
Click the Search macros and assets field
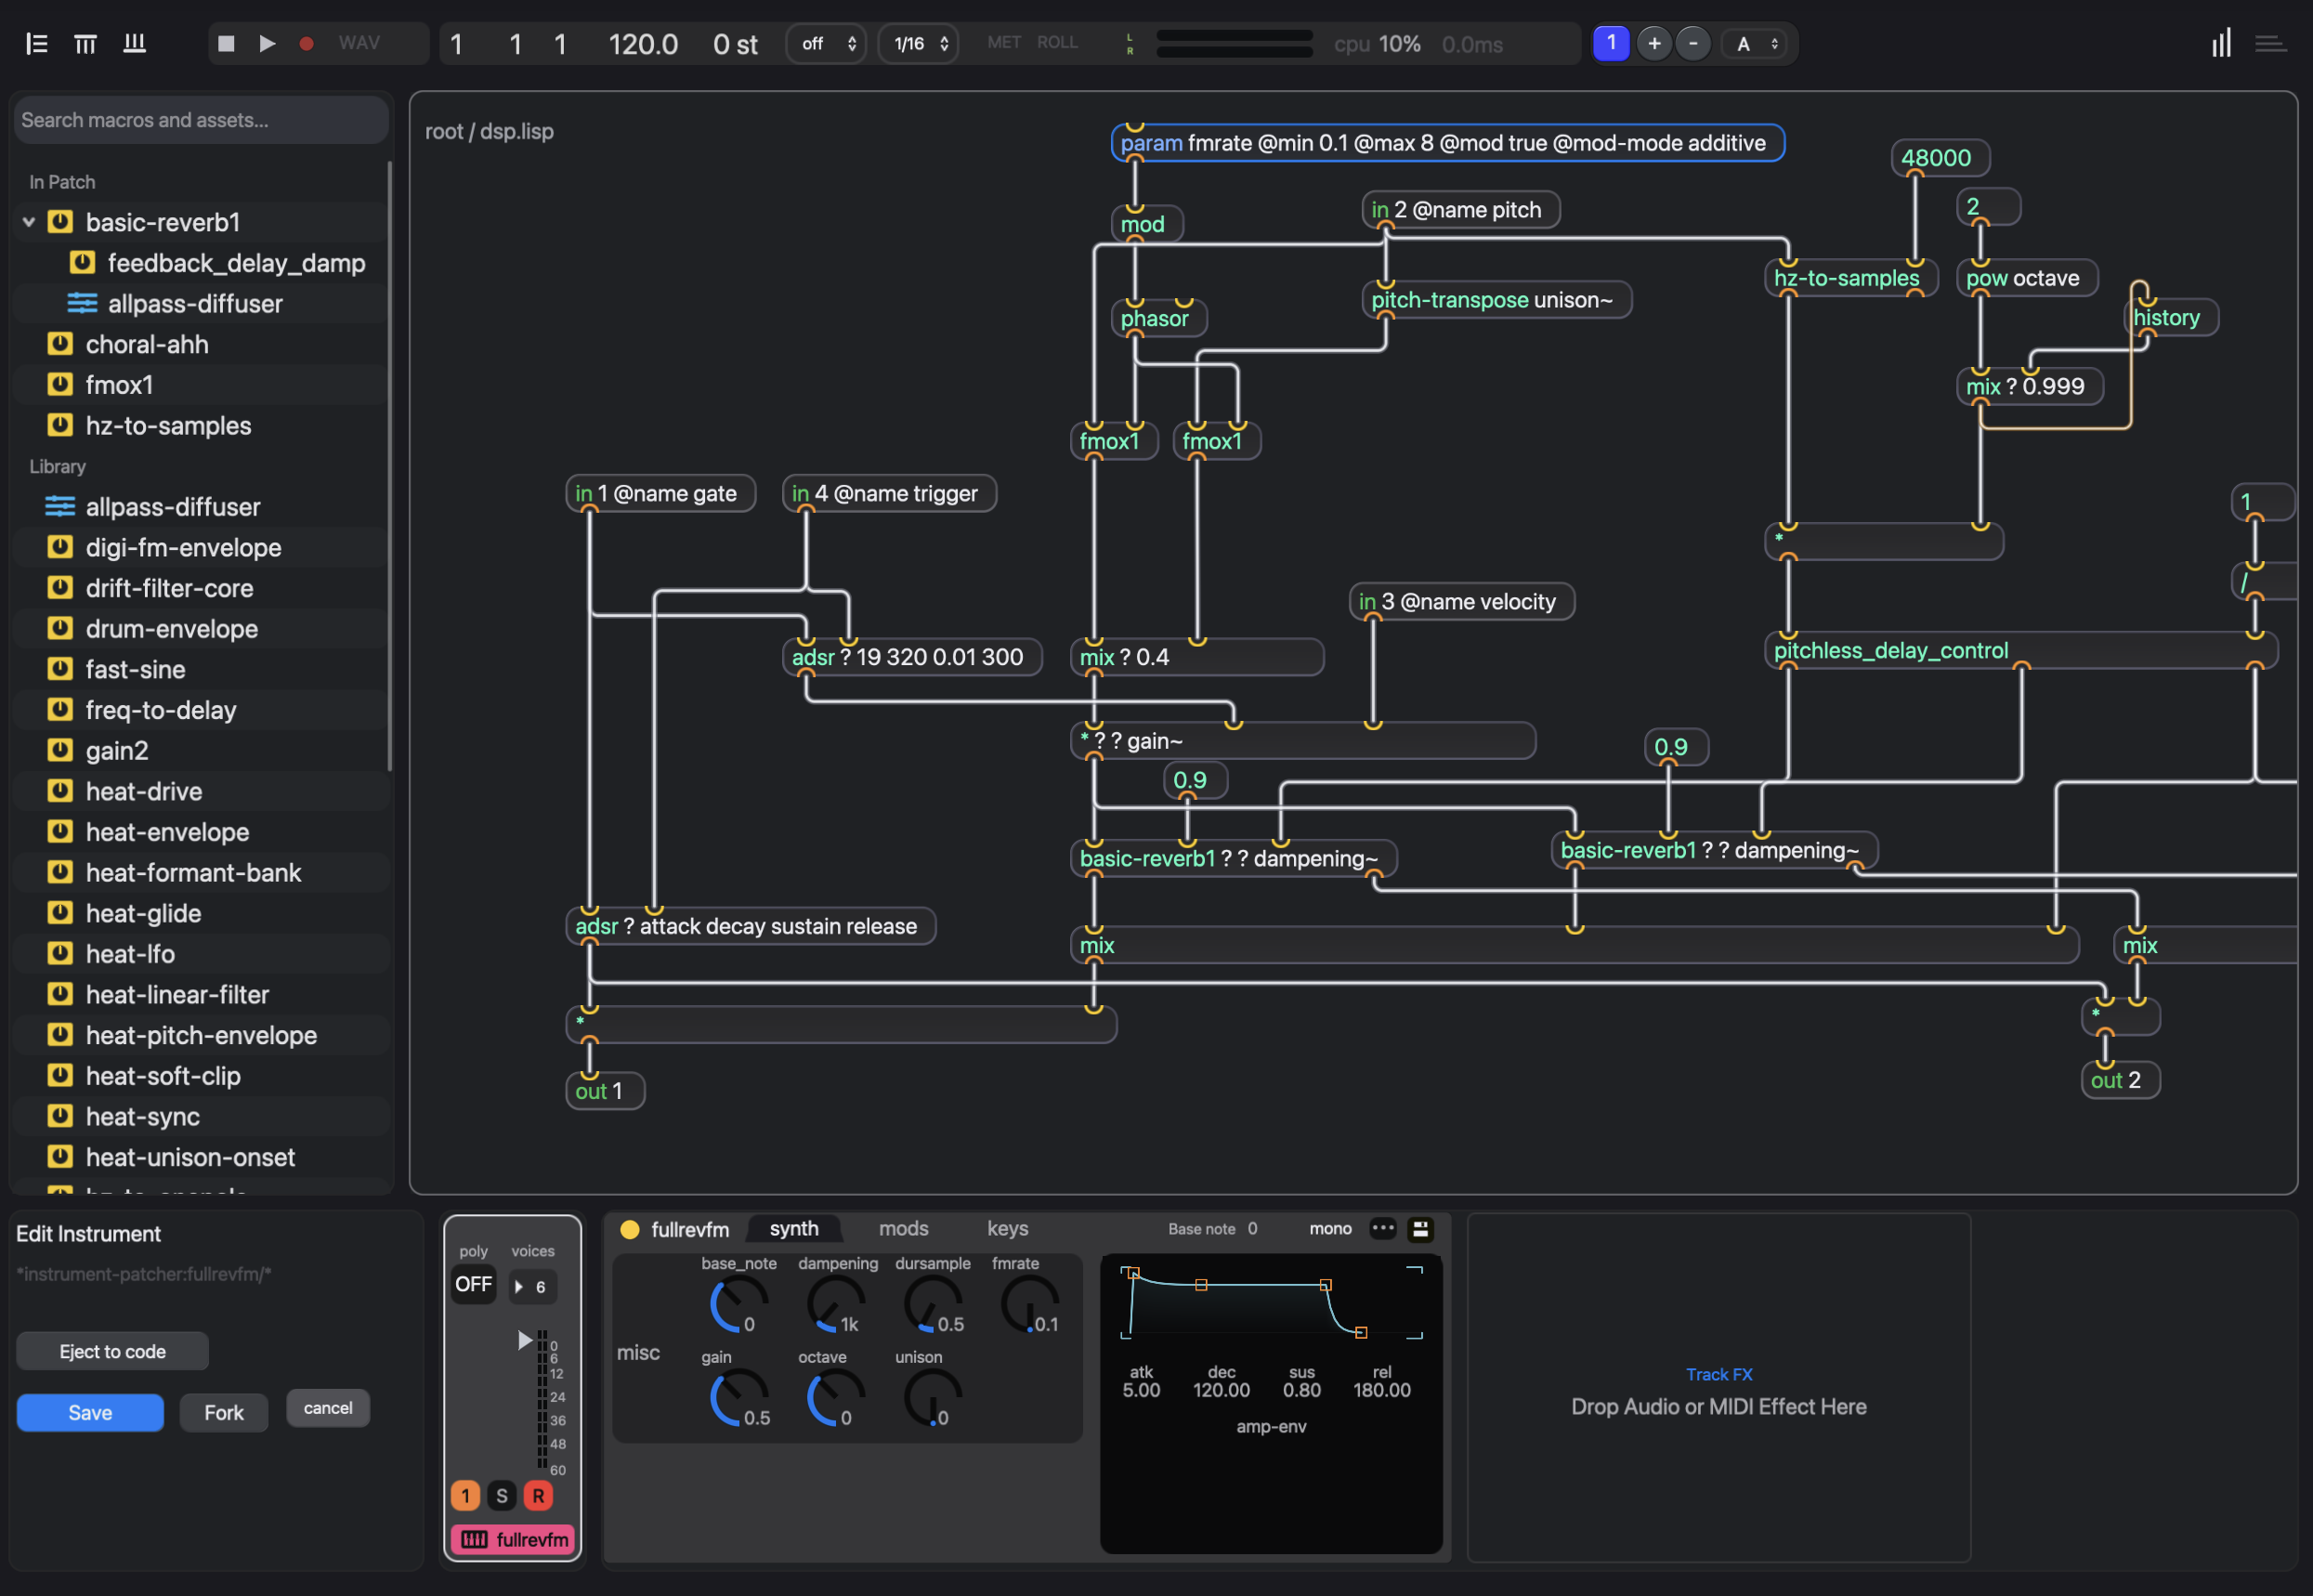[x=201, y=120]
